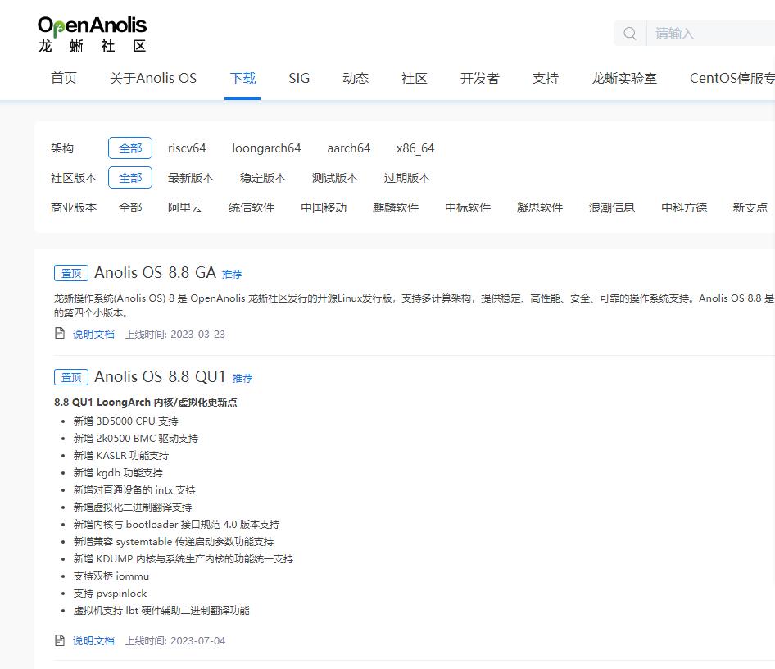Click 推荐 tag beside Anolis OS 8.8 GA
This screenshot has width=775, height=669.
(x=232, y=274)
